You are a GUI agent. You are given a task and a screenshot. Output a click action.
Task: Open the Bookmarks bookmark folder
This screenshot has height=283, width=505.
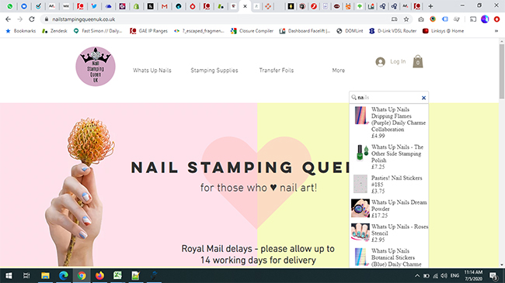[x=21, y=31]
